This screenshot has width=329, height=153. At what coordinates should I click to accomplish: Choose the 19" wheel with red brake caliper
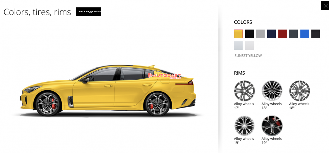tap(272, 126)
